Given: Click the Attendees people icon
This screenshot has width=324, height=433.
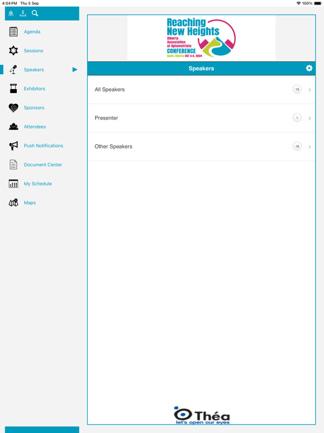Looking at the screenshot, I should tap(13, 126).
